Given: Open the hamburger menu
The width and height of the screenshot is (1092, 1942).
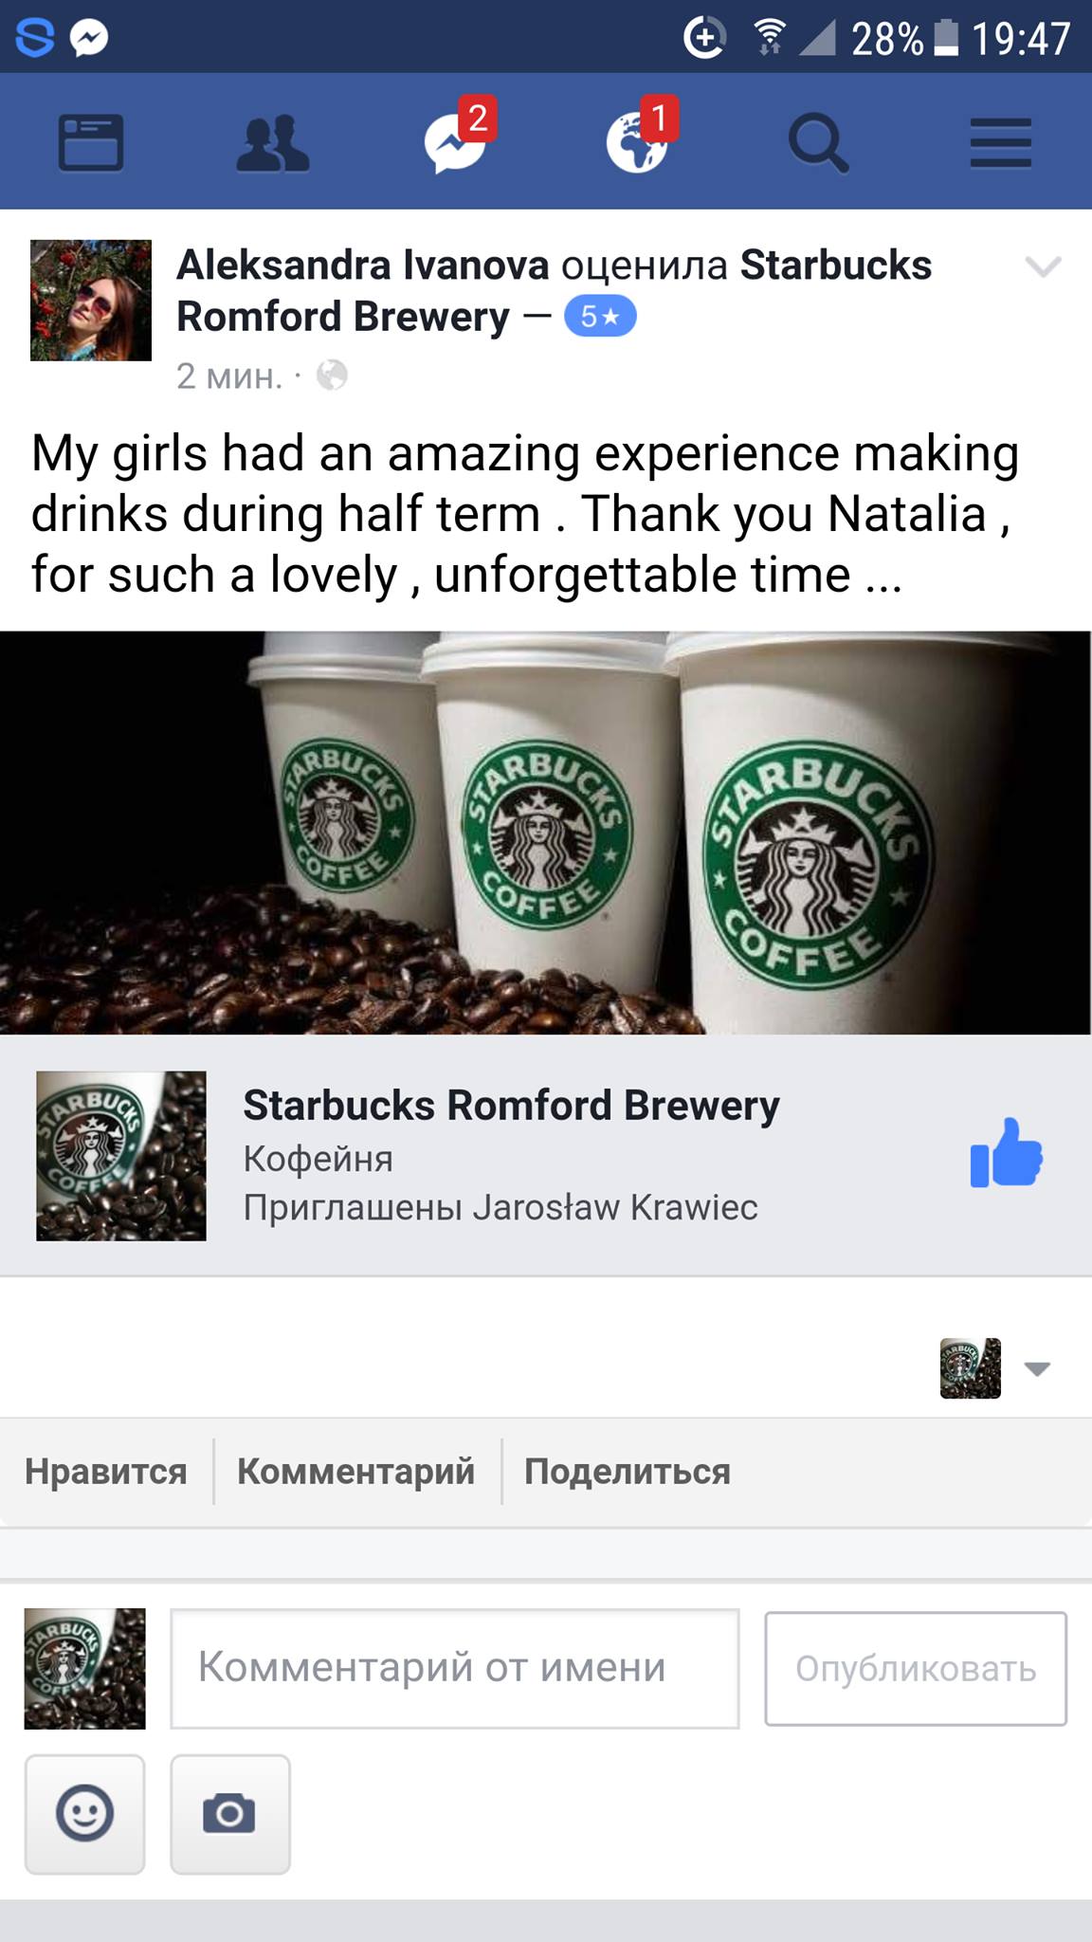Looking at the screenshot, I should (1001, 143).
